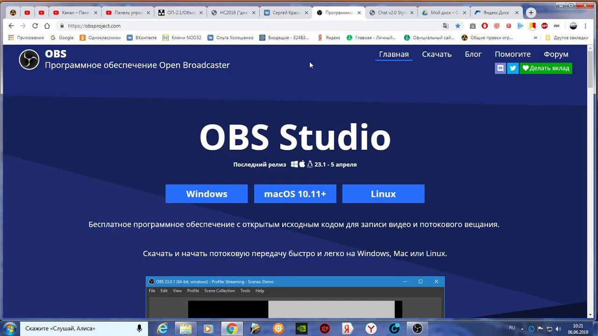The image size is (598, 336).
Task: Open the Форум navigation item
Action: pyautogui.click(x=556, y=54)
